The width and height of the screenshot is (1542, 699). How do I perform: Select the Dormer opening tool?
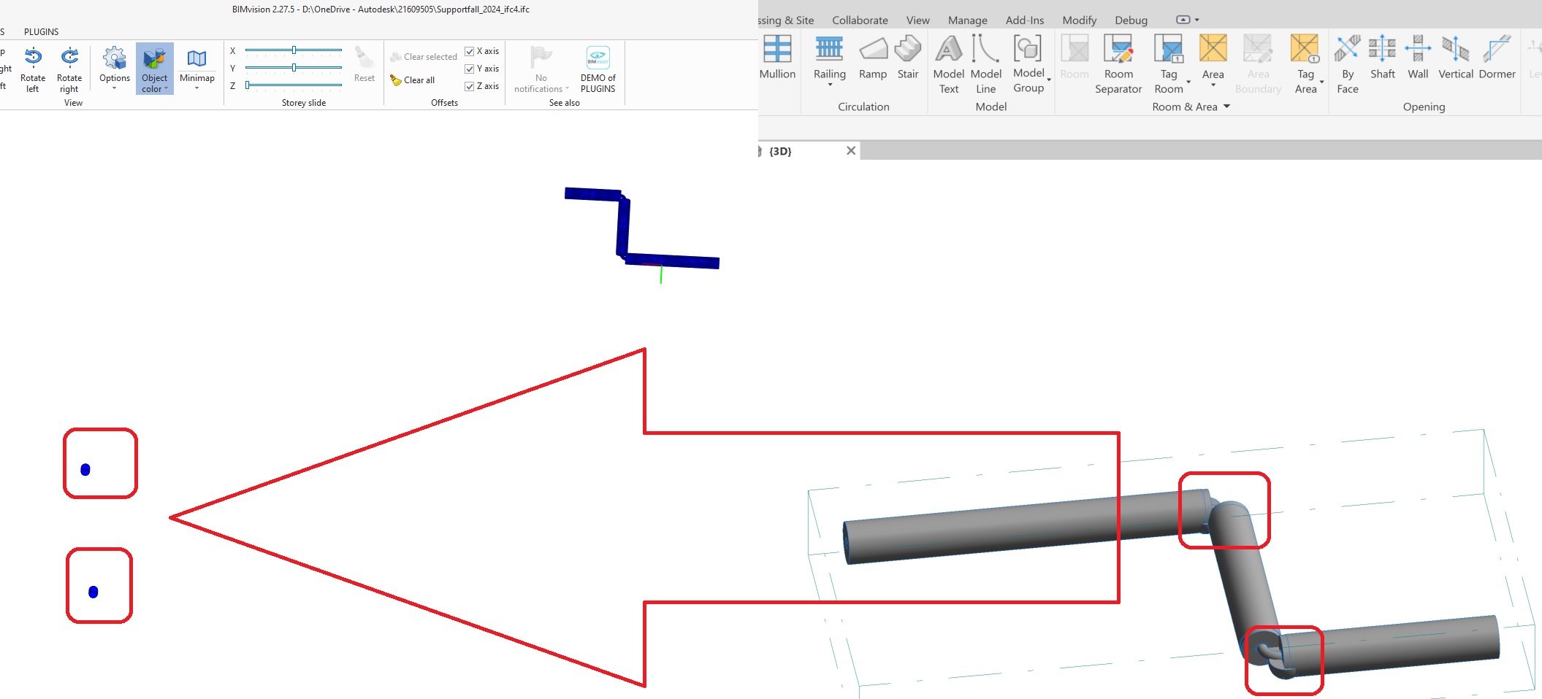pyautogui.click(x=1497, y=62)
